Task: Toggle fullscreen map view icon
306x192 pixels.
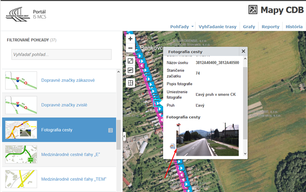Action: pyautogui.click(x=130, y=61)
